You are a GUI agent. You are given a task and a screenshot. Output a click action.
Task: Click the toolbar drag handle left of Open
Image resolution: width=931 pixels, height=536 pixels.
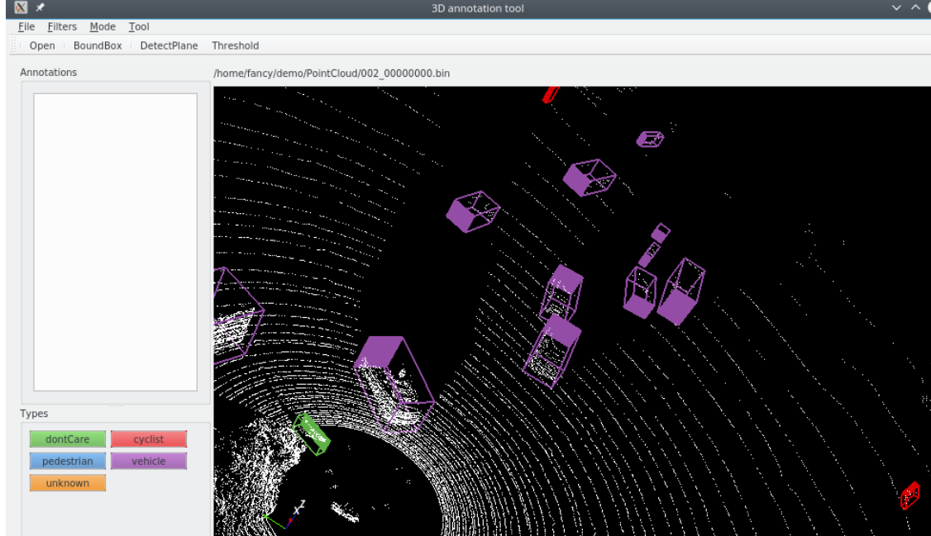click(14, 45)
